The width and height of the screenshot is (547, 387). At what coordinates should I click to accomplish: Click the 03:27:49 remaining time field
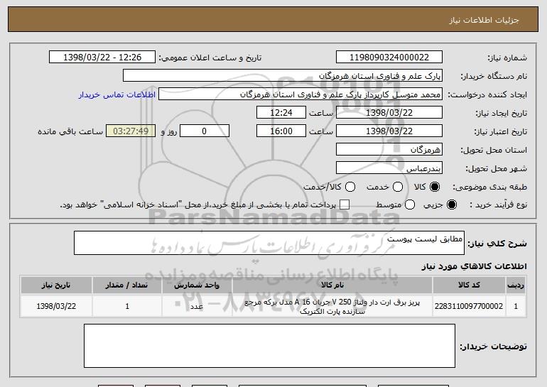pos(131,131)
